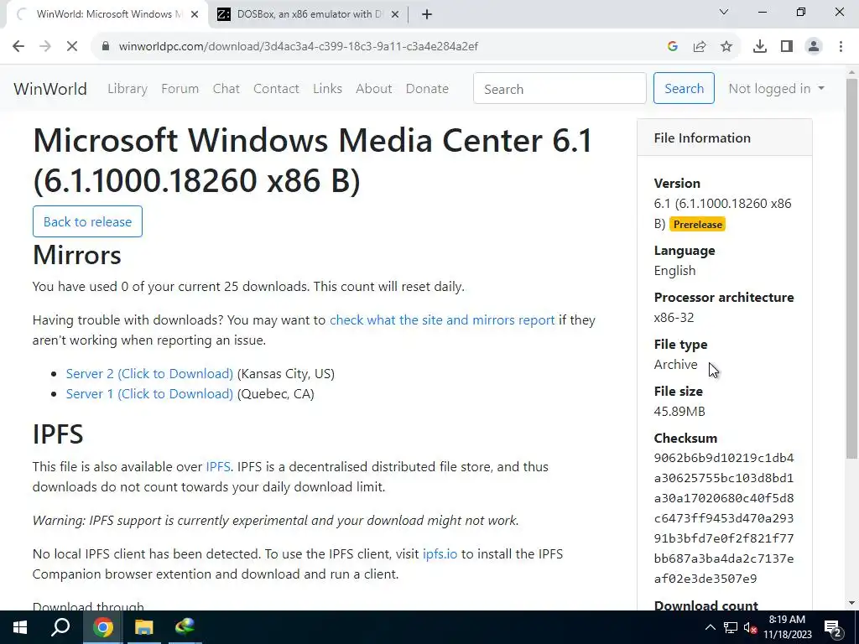Open the taskbar clock and date
The image size is (859, 644).
pyautogui.click(x=787, y=627)
